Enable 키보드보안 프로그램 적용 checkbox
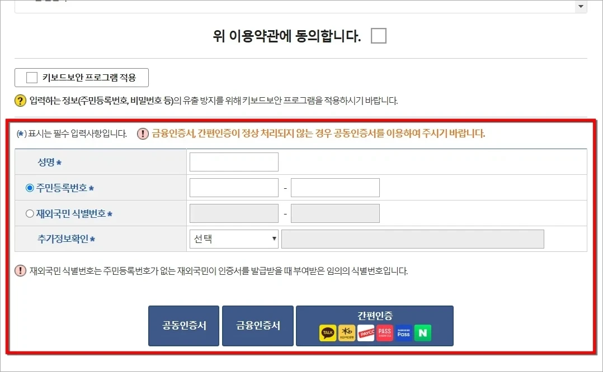603x372 pixels. (x=32, y=77)
